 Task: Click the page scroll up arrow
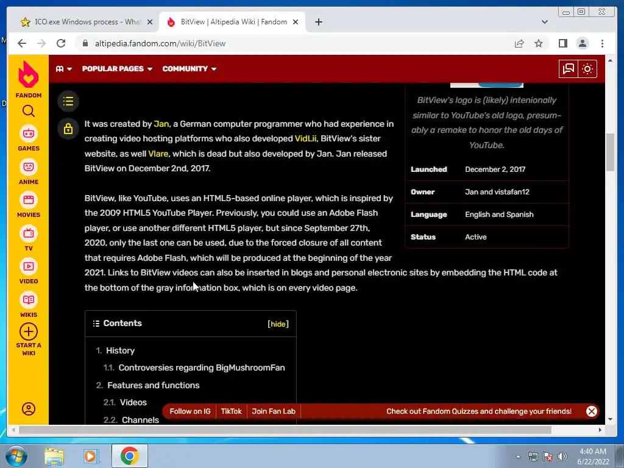click(610, 60)
